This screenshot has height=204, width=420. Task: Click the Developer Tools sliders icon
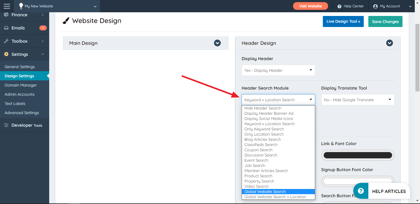pos(6,125)
